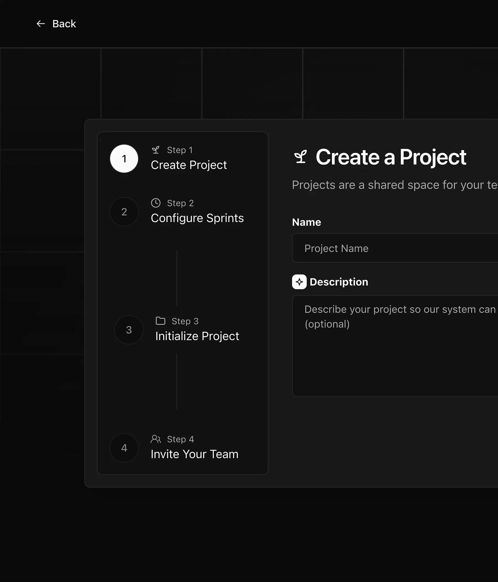The height and width of the screenshot is (582, 498).
Task: Click the 'Create a Project' heading
Action: 391,157
